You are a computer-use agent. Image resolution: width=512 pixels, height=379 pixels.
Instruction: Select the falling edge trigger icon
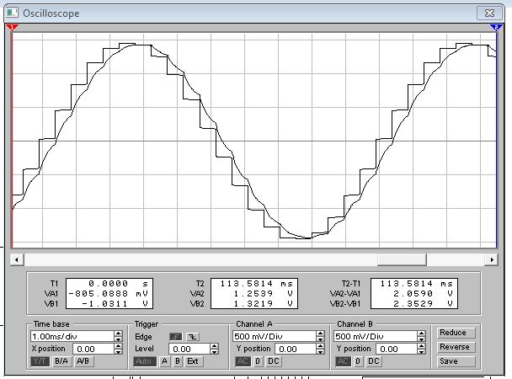tap(193, 337)
